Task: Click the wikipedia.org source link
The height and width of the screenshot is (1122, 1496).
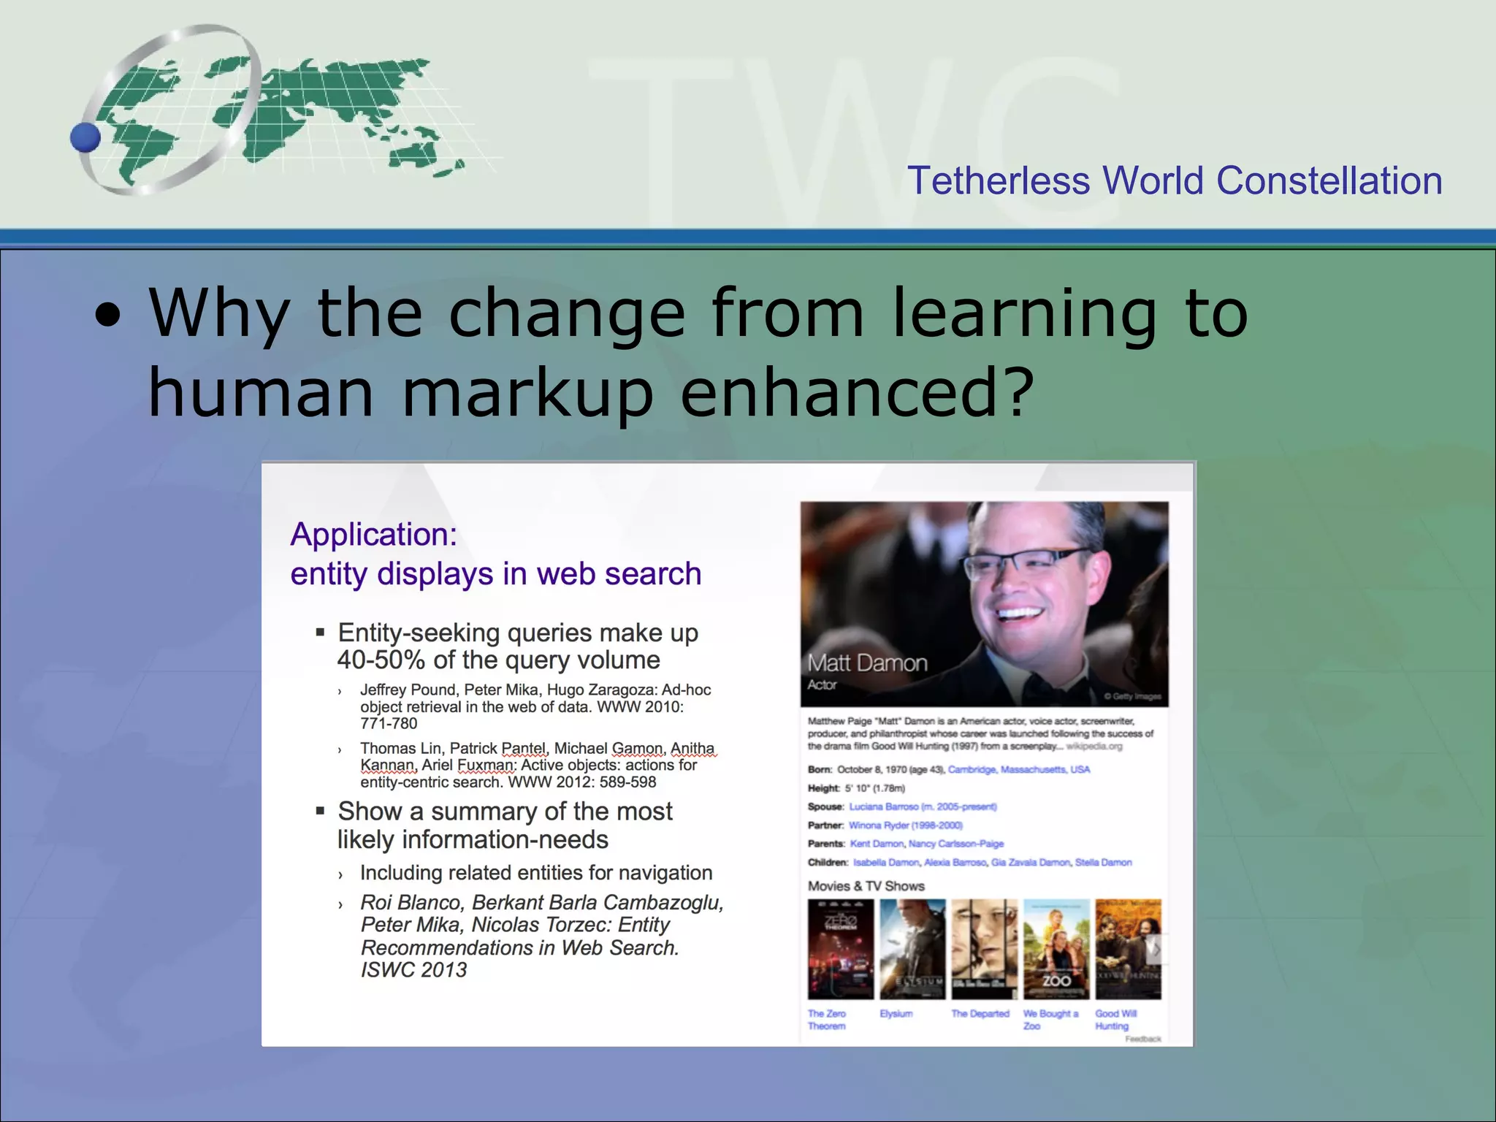Action: 1094,747
